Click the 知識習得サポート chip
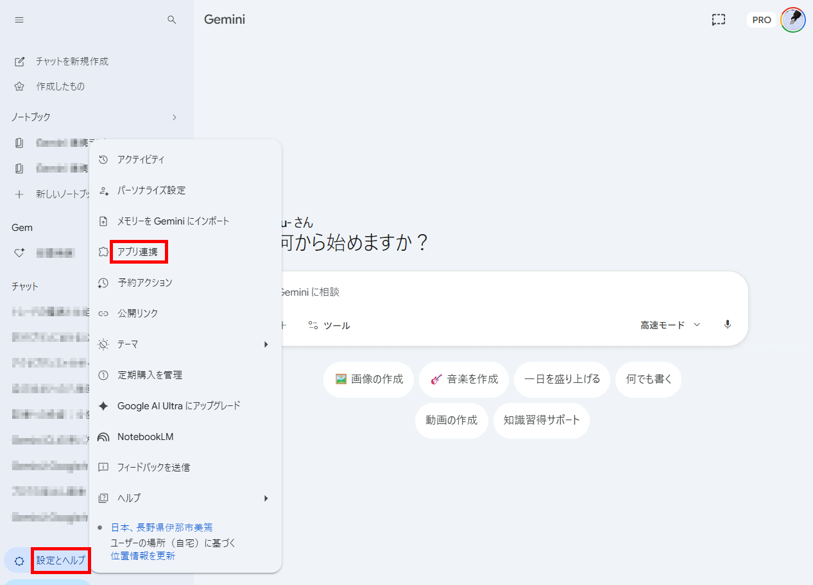 click(542, 420)
